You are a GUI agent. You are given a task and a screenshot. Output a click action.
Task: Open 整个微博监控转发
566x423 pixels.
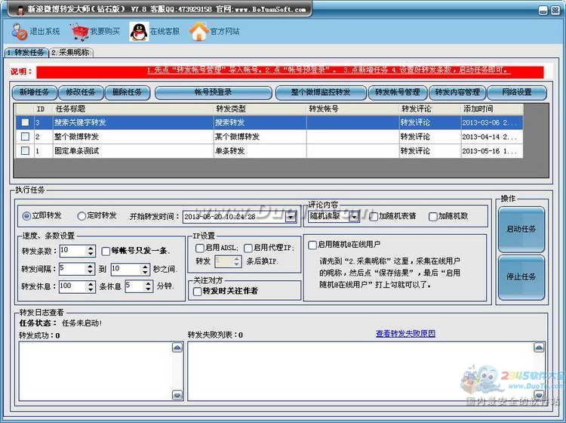321,92
